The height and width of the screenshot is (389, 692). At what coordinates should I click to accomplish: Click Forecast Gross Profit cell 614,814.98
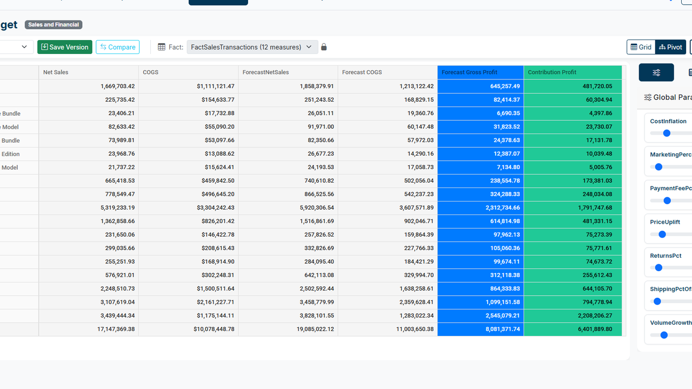coord(481,222)
